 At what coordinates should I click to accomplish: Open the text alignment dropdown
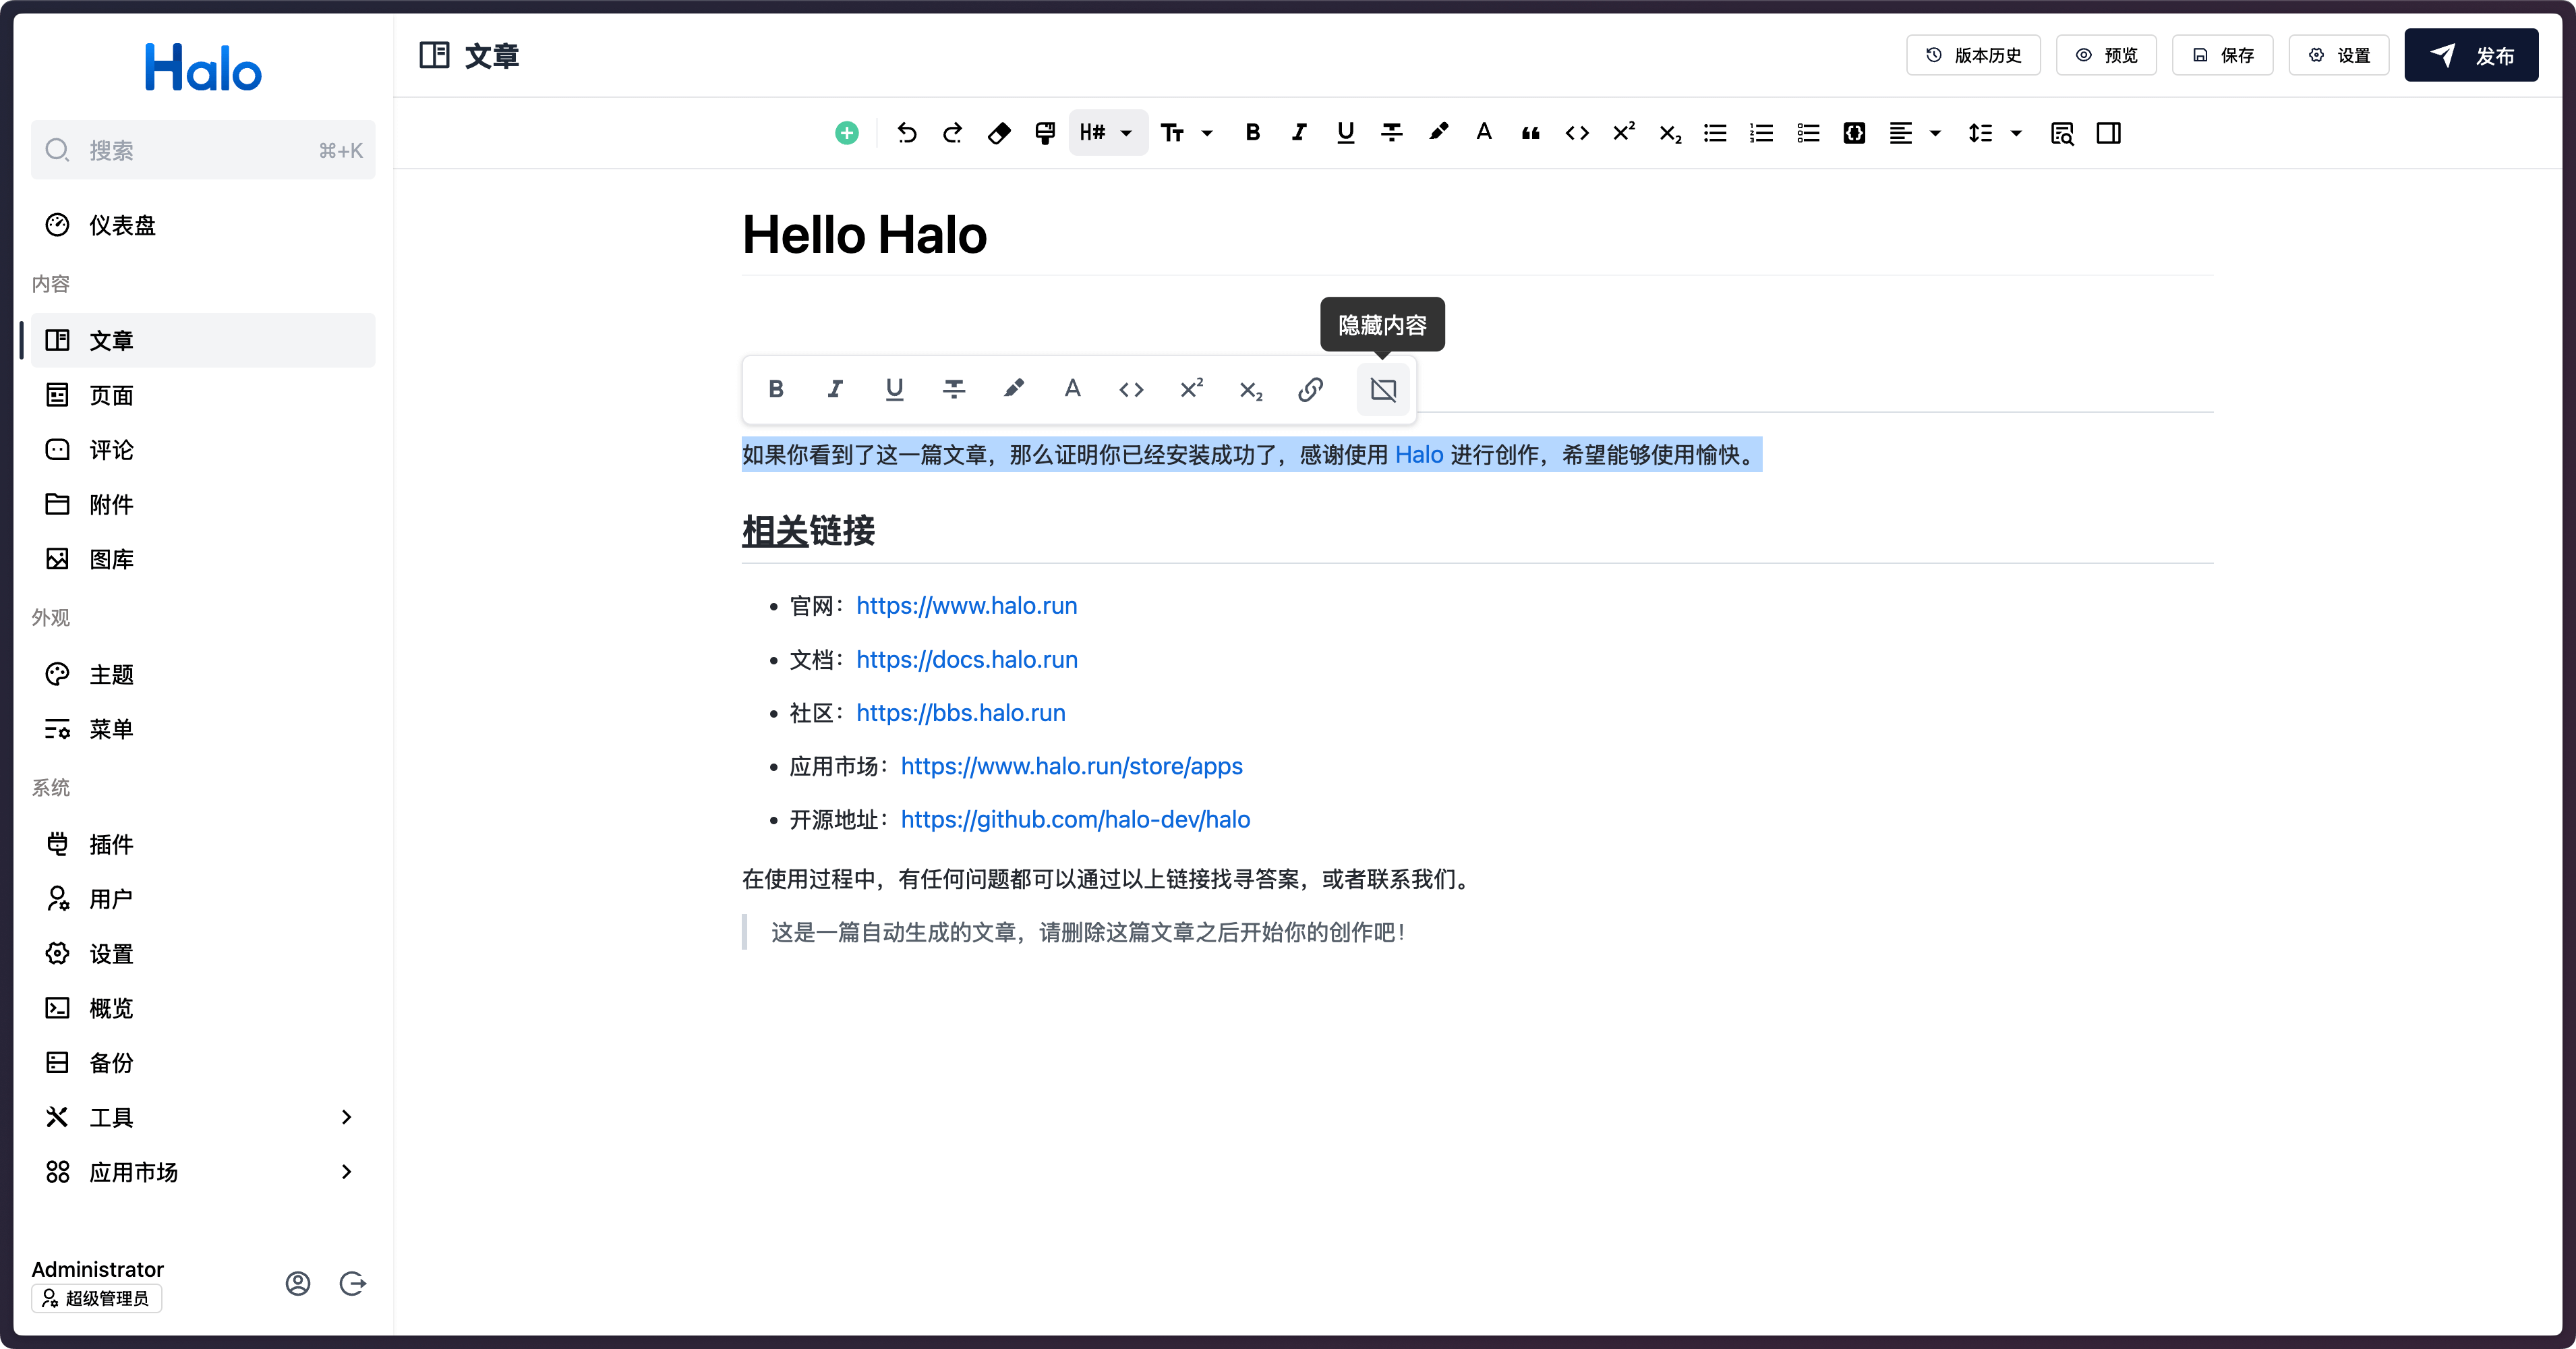pos(1915,133)
